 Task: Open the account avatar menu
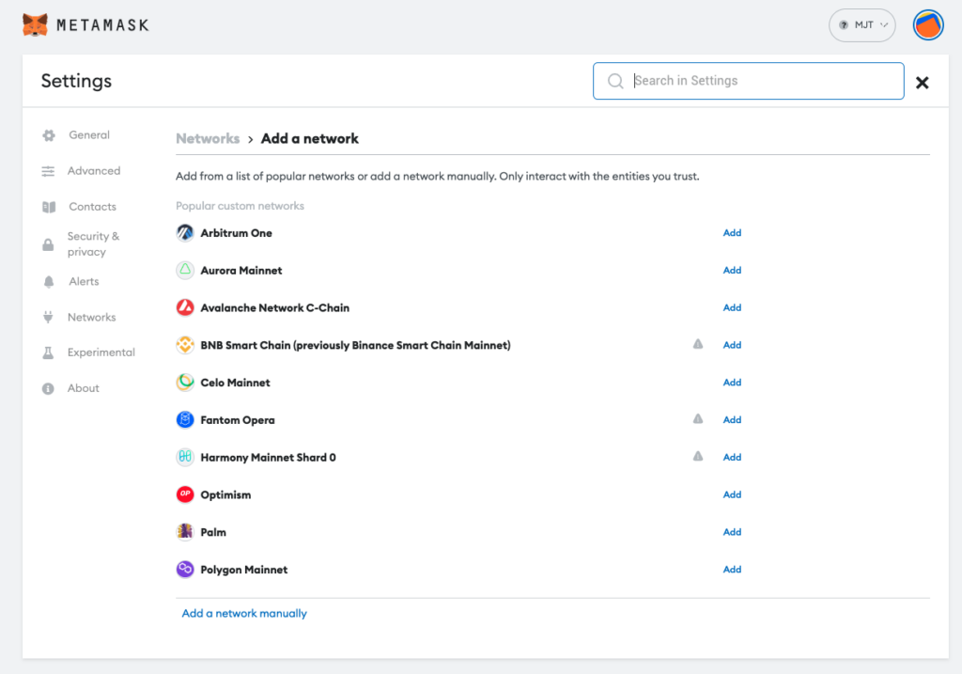pyautogui.click(x=928, y=25)
